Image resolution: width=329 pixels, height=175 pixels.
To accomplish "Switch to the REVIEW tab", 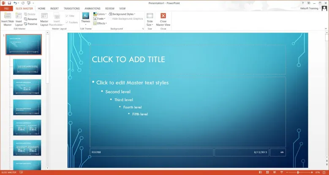I will coord(110,8).
